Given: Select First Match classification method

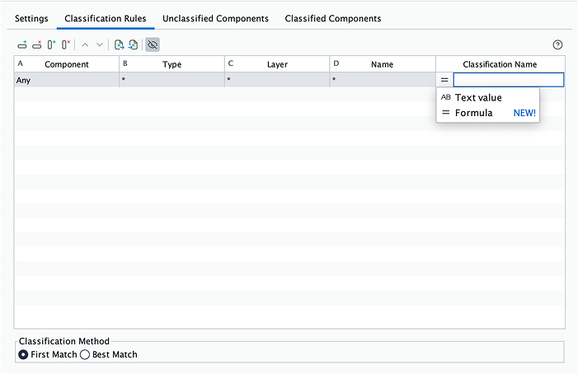Looking at the screenshot, I should coord(23,354).
